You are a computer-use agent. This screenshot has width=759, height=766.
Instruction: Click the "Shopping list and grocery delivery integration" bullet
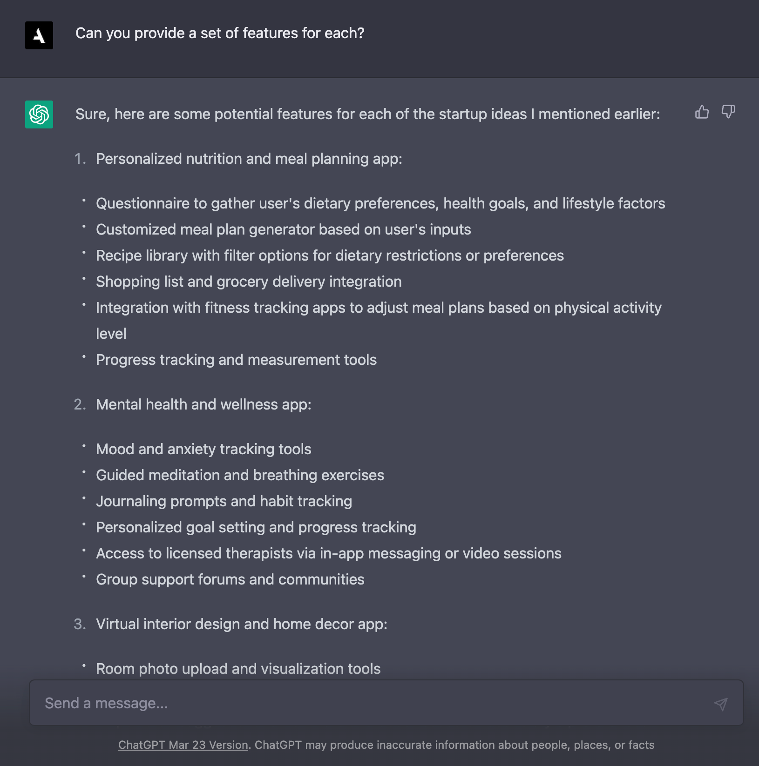click(249, 282)
